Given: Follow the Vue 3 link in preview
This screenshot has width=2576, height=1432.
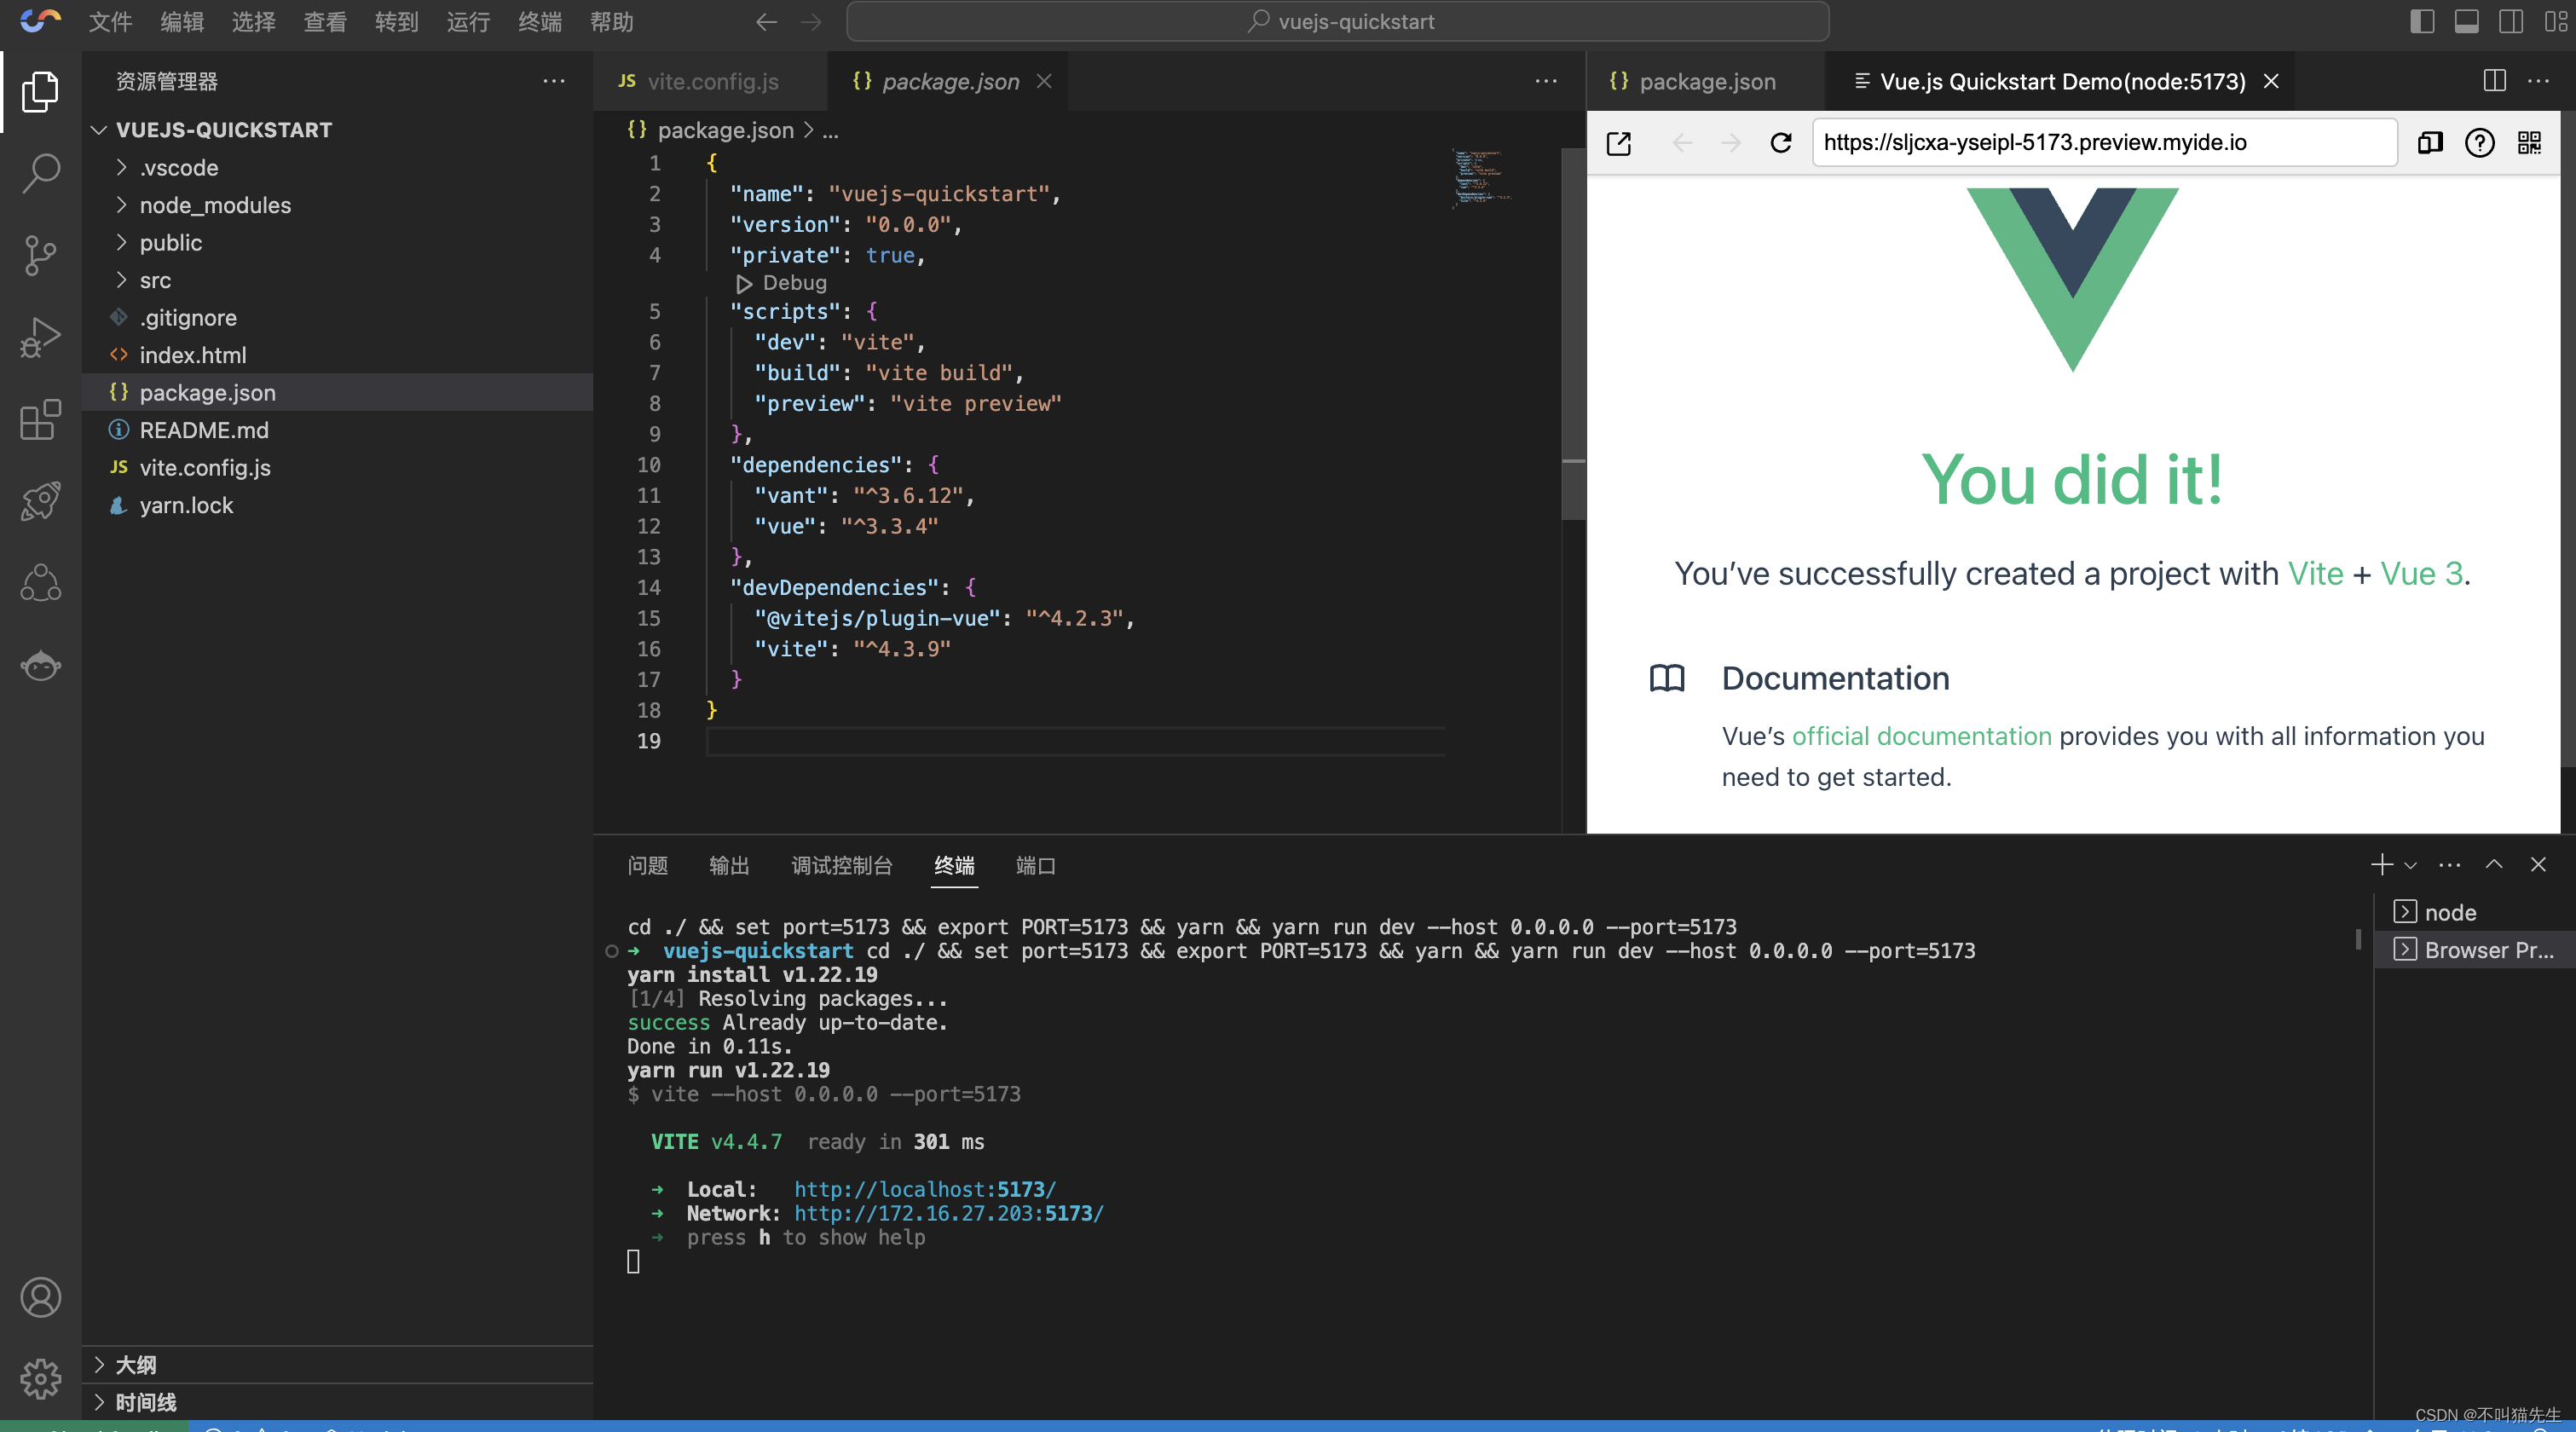Looking at the screenshot, I should click(2421, 573).
